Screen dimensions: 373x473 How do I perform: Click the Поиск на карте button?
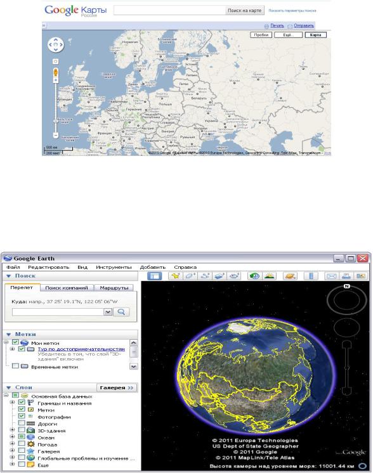[244, 10]
